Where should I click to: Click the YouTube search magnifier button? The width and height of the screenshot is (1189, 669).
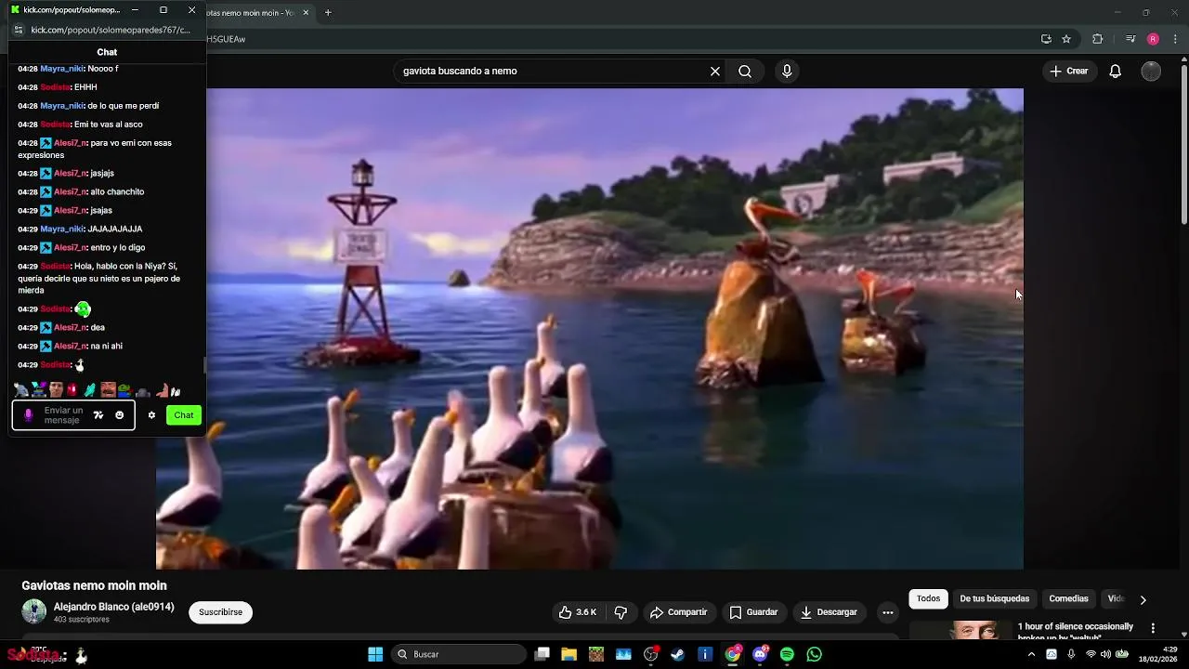point(745,72)
